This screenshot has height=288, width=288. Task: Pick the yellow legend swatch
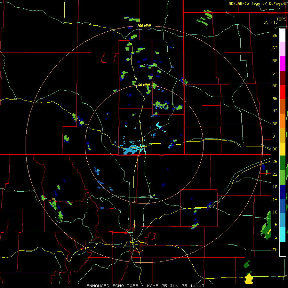point(283,149)
